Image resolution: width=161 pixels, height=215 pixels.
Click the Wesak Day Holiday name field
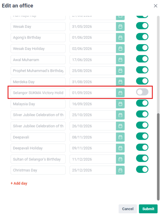coord(38,49)
